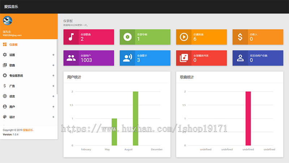Click the user avatar picture in sidebar
The height and width of the screenshot is (163, 289).
pyautogui.click(x=8, y=21)
